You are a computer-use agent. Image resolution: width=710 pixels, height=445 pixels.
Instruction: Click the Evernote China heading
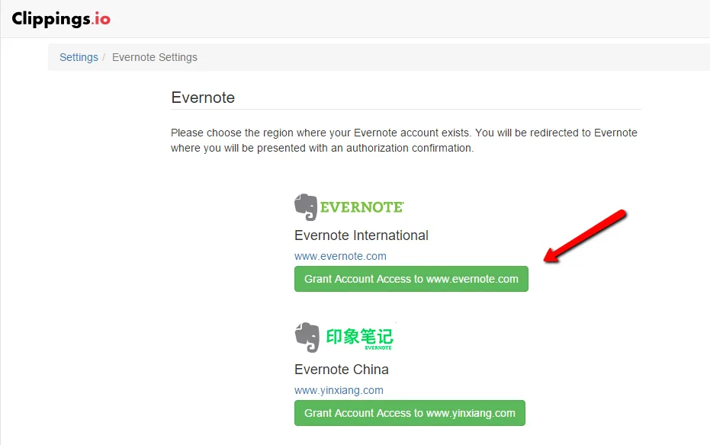click(x=342, y=370)
